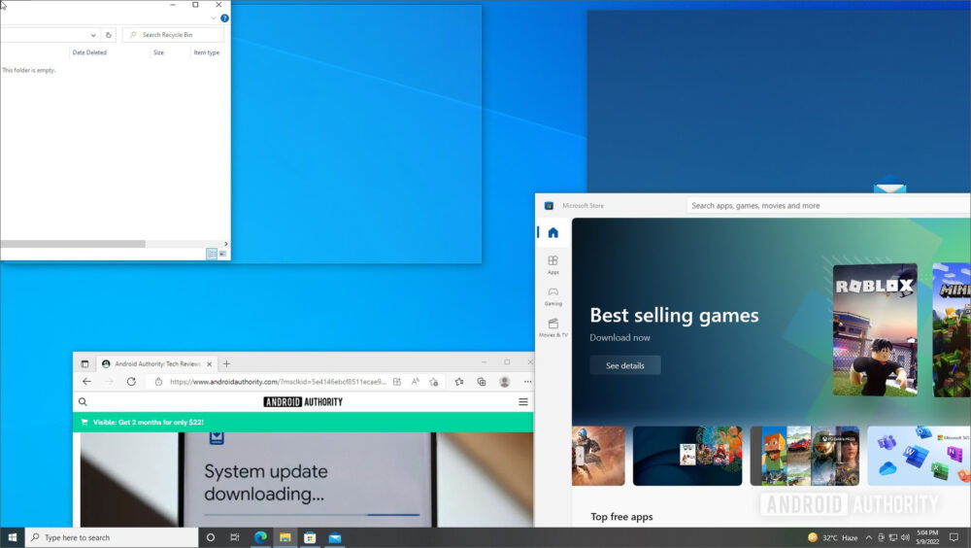Click the Read aloud icon in Edge address bar
Image resolution: width=971 pixels, height=548 pixels.
point(416,382)
